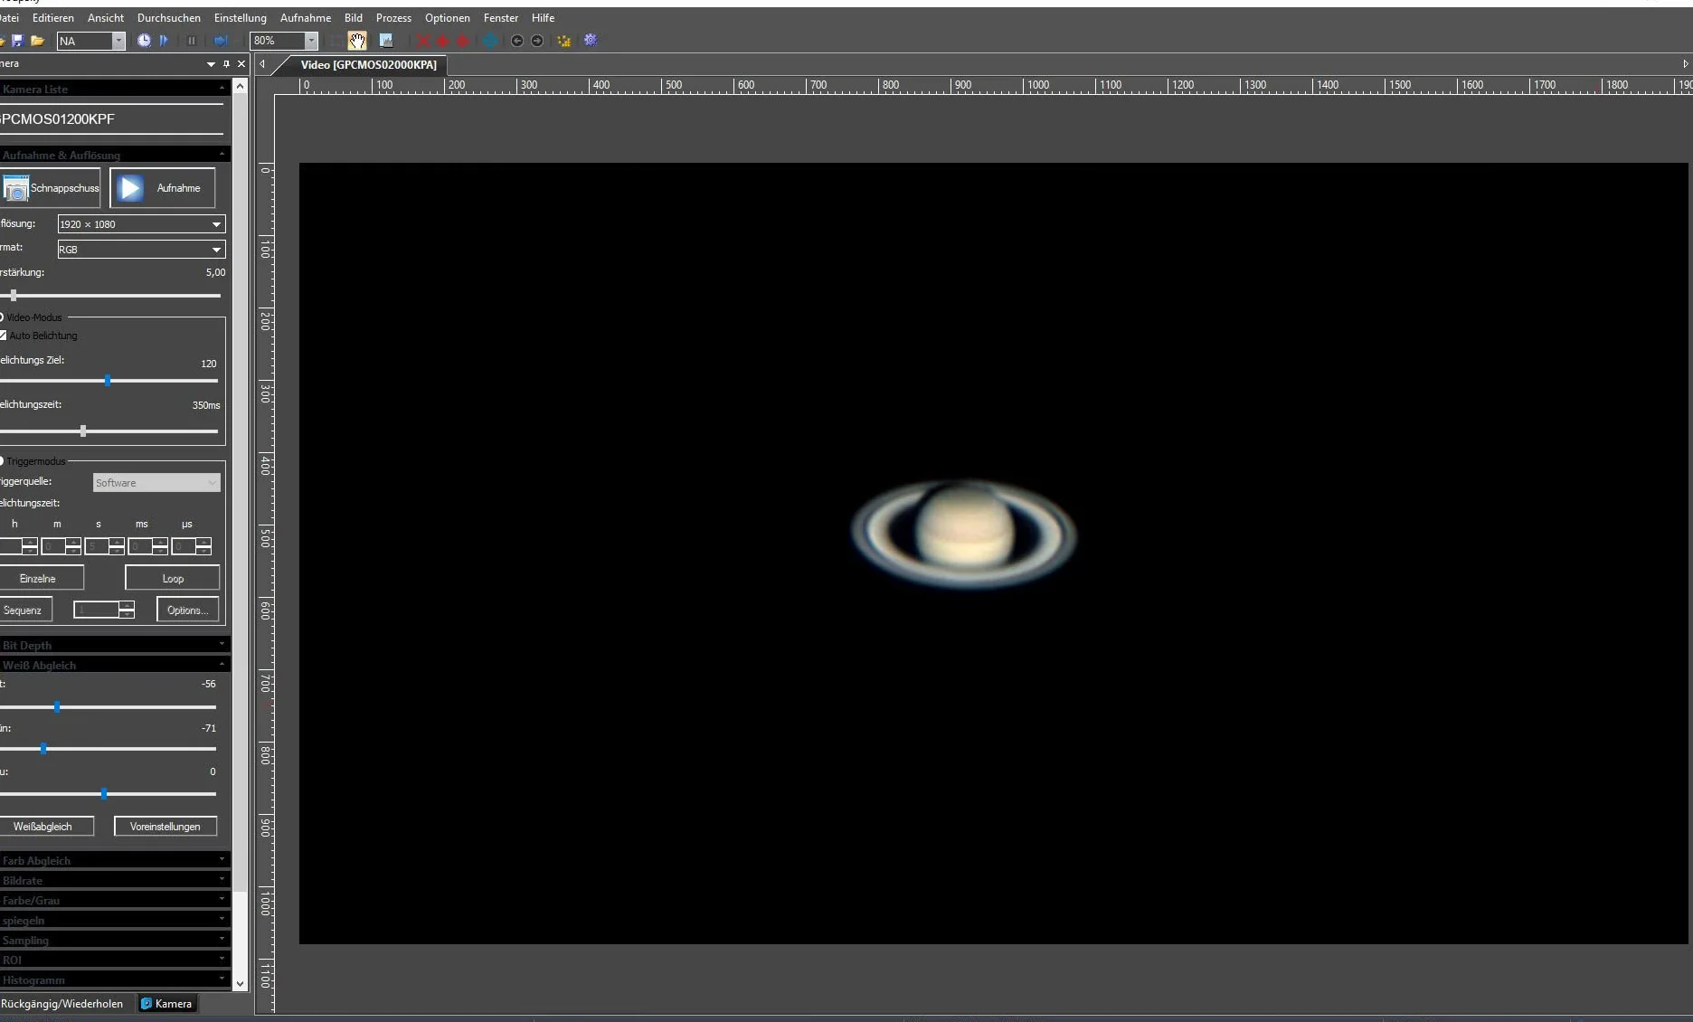1693x1022 pixels.
Task: Open the 1920 × 1080 resolution dropdown
Action: (141, 224)
